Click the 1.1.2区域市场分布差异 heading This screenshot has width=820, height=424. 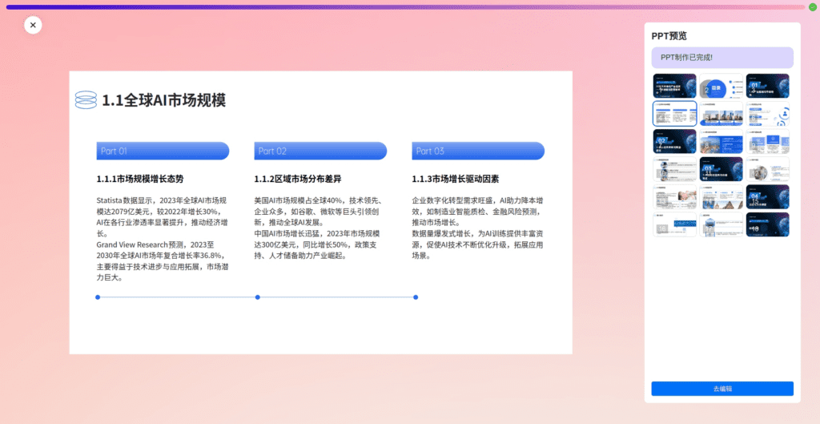click(x=298, y=179)
